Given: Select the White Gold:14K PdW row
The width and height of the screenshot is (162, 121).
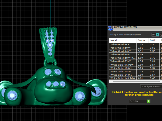Looking at the screenshot, I should click(136, 78).
